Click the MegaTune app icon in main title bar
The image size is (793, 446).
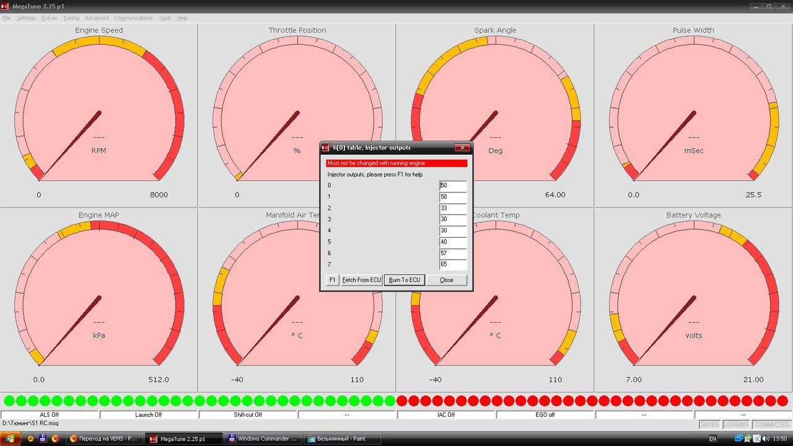[5, 6]
